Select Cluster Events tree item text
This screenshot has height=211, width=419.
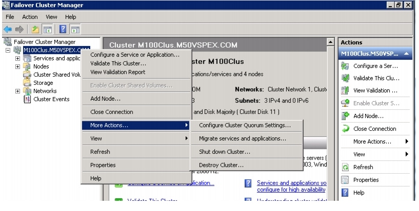click(x=51, y=99)
